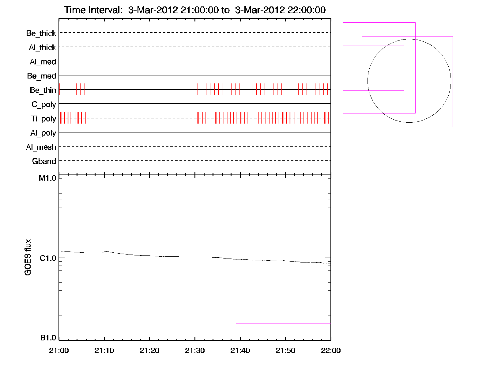
Task: Click the C_poly filter label
Action: click(44, 105)
